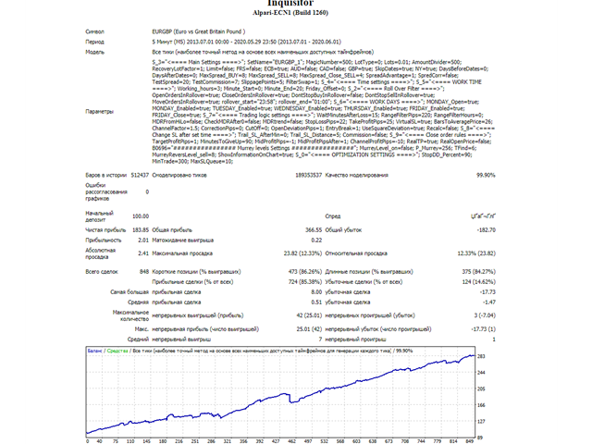Click the largest loss trade value "-17.73" in Самая большая row
Viewport: 592px width, 444px height.
pyautogui.click(x=487, y=292)
